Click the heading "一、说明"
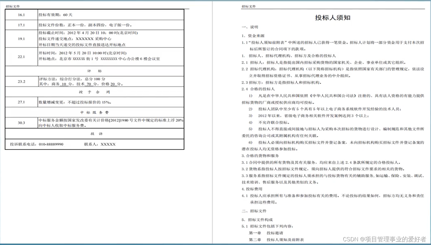 250,27
